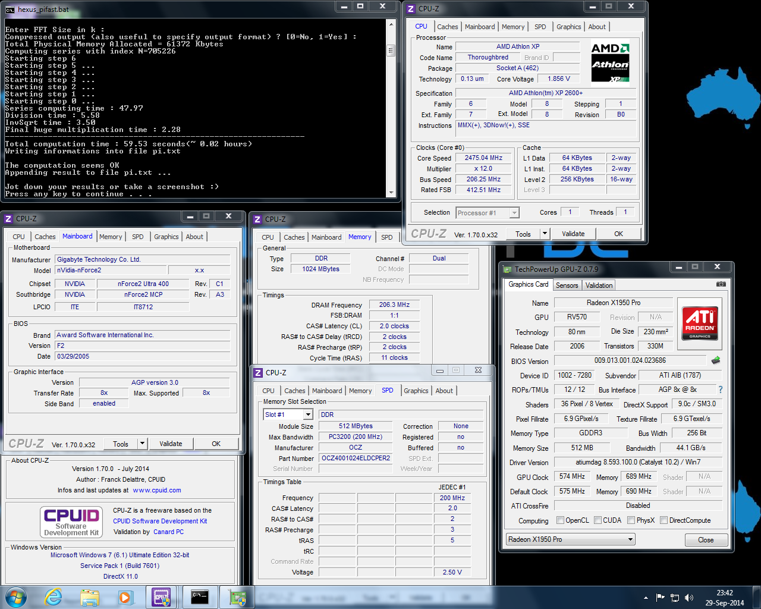The width and height of the screenshot is (761, 609).
Task: Show hidden system tray icons
Action: pyautogui.click(x=646, y=598)
